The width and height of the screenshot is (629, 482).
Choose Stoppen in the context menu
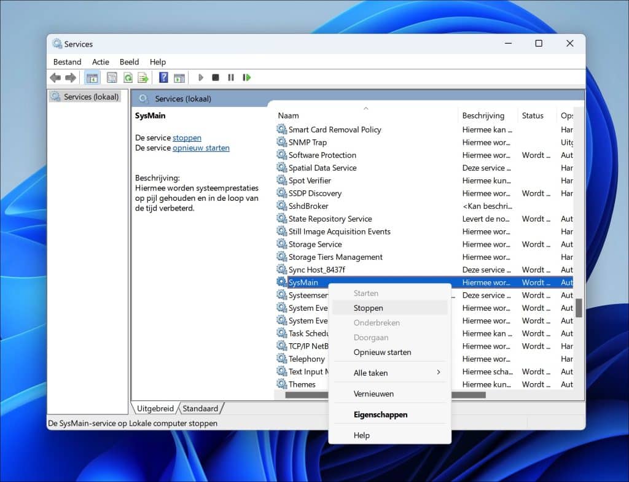click(390, 308)
